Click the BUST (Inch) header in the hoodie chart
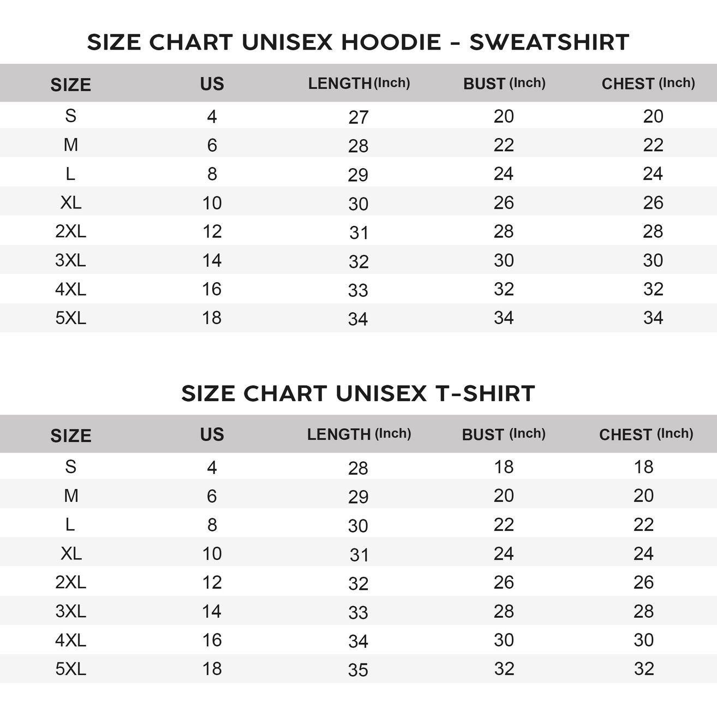Screen dimensions: 717x717 (x=504, y=83)
